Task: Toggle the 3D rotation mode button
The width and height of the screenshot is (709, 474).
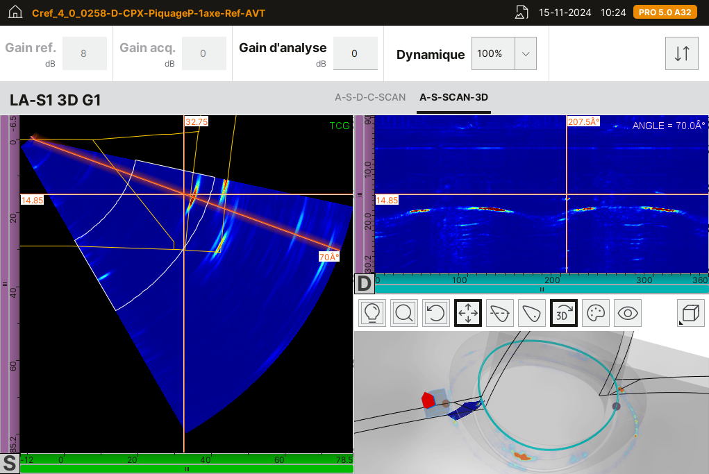Action: point(564,313)
